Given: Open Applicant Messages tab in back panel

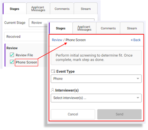Looking at the screenshot, I should [38, 9].
